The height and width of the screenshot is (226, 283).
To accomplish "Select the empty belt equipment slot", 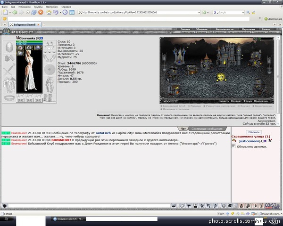I will (9, 98).
